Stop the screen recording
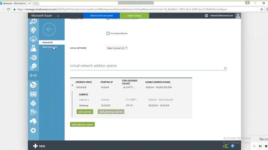This screenshot has width=268, height=150. [x=266, y=146]
